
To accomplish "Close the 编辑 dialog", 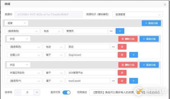I will pyautogui.click(x=165, y=4).
